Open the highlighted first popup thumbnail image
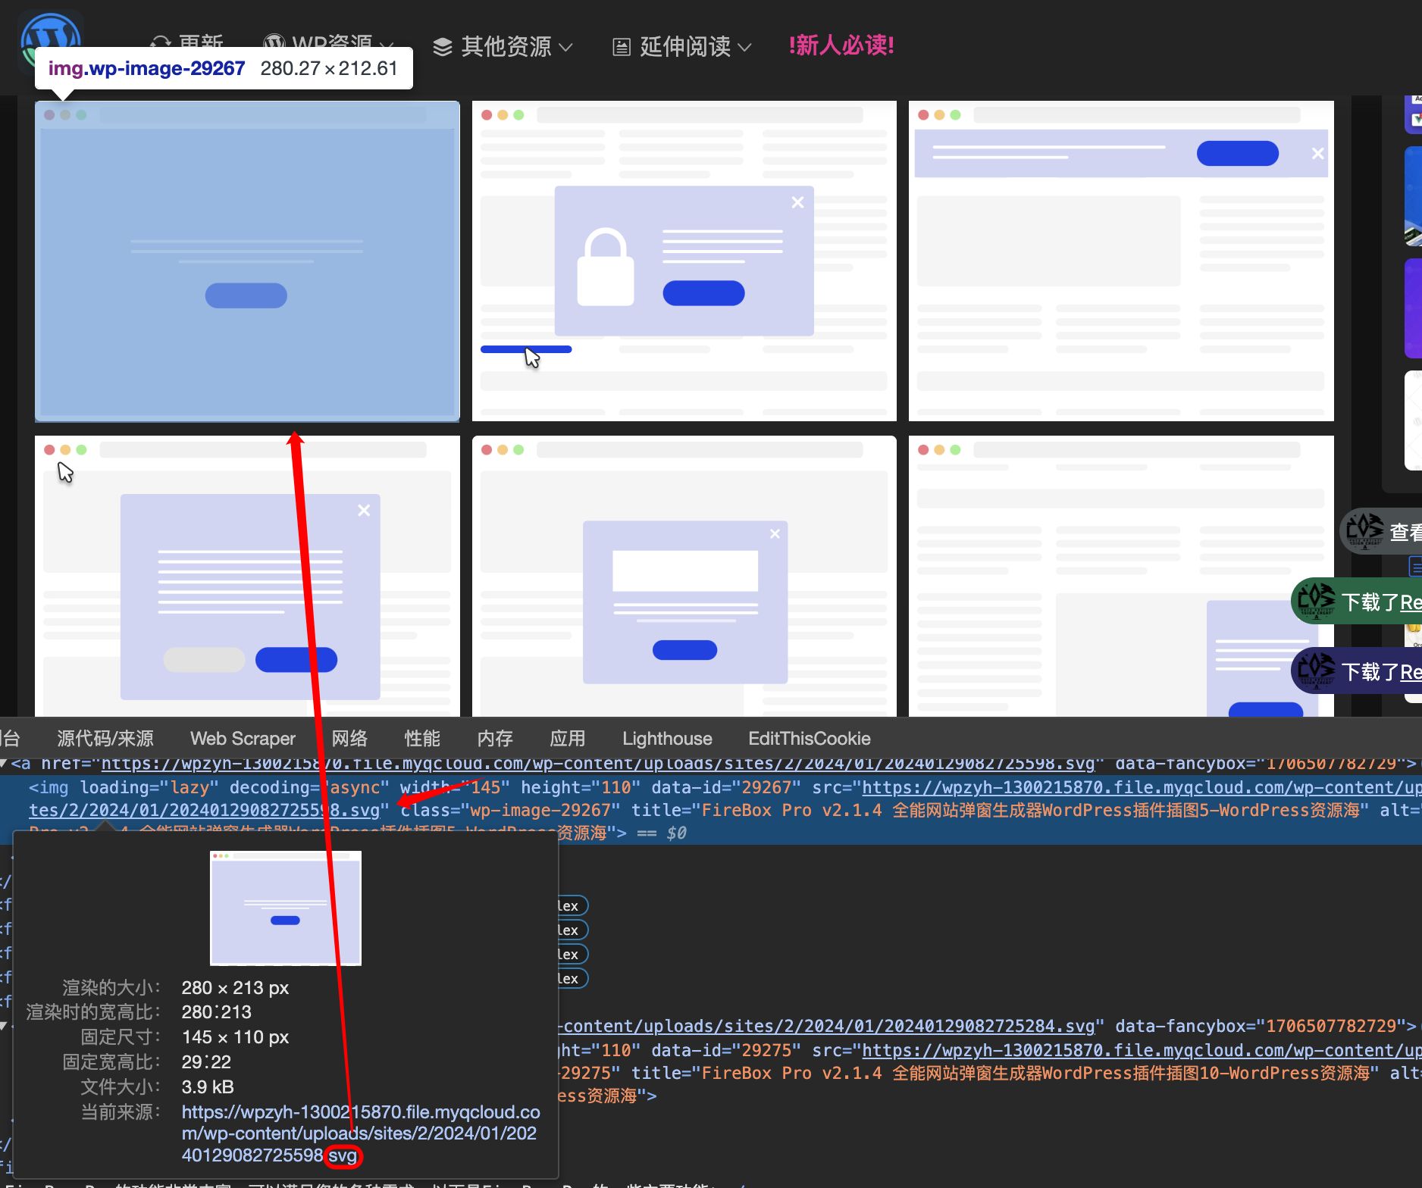This screenshot has width=1422, height=1188. pos(247,261)
